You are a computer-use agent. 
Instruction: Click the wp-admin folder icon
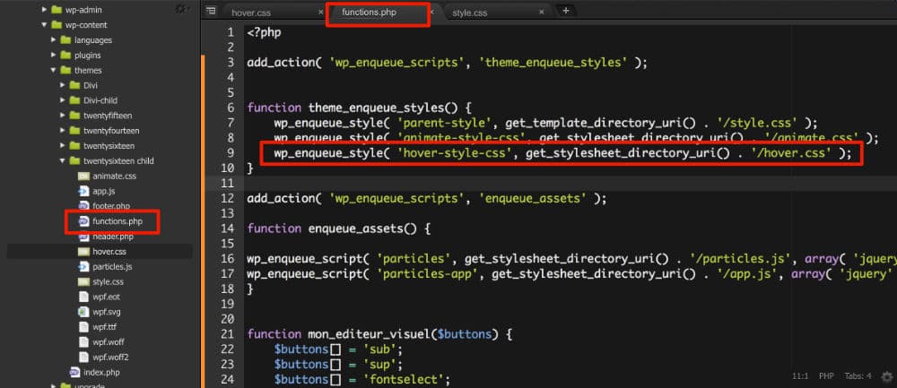tap(56, 10)
